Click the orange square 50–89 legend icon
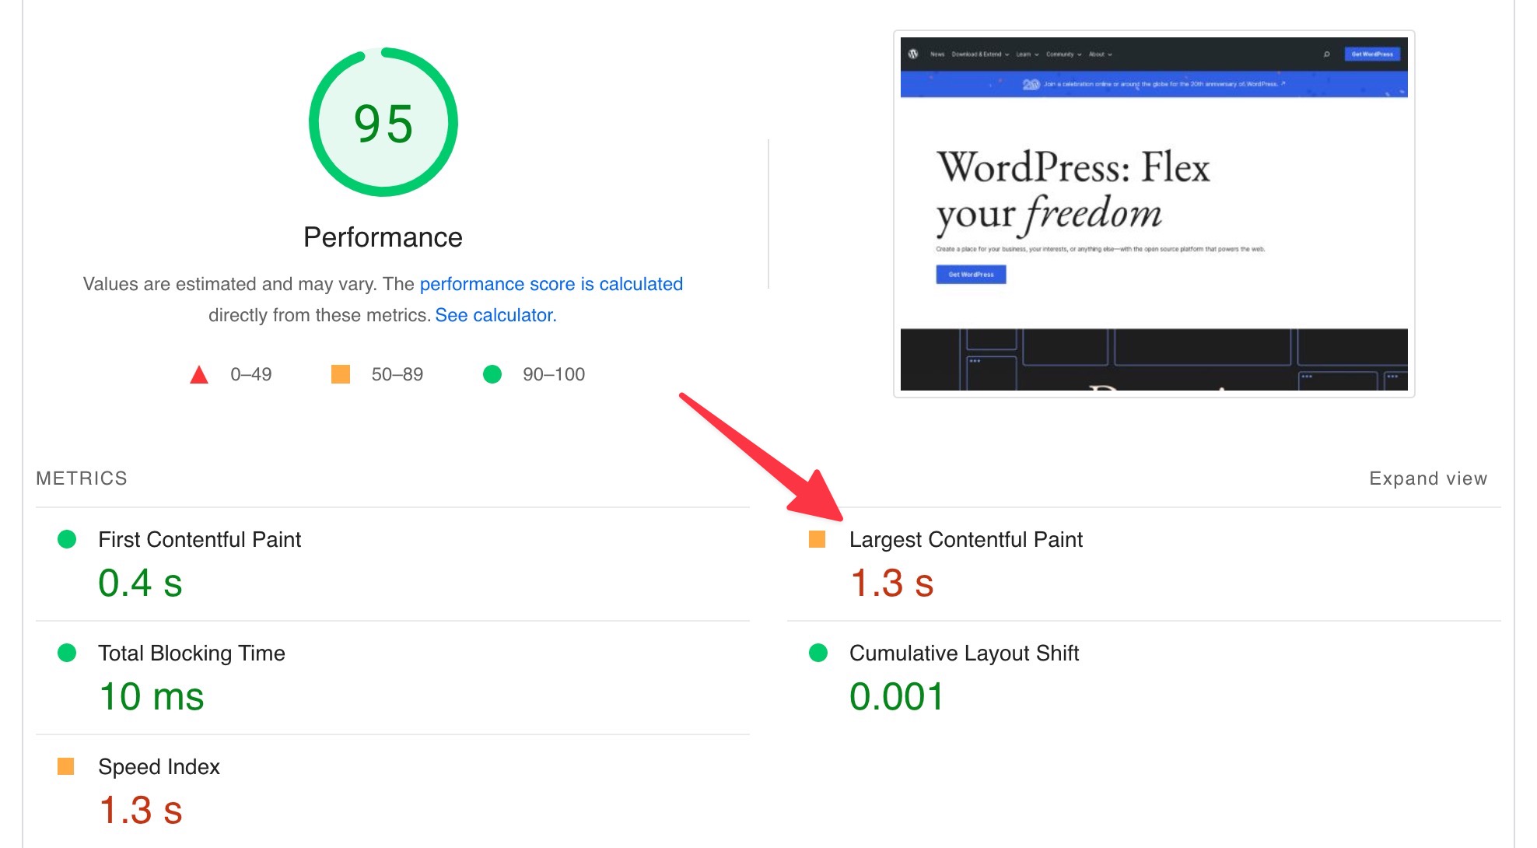1537x848 pixels. click(x=340, y=374)
